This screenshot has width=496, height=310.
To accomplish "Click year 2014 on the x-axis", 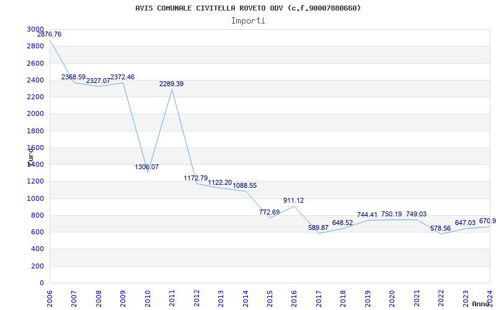I will click(246, 299).
